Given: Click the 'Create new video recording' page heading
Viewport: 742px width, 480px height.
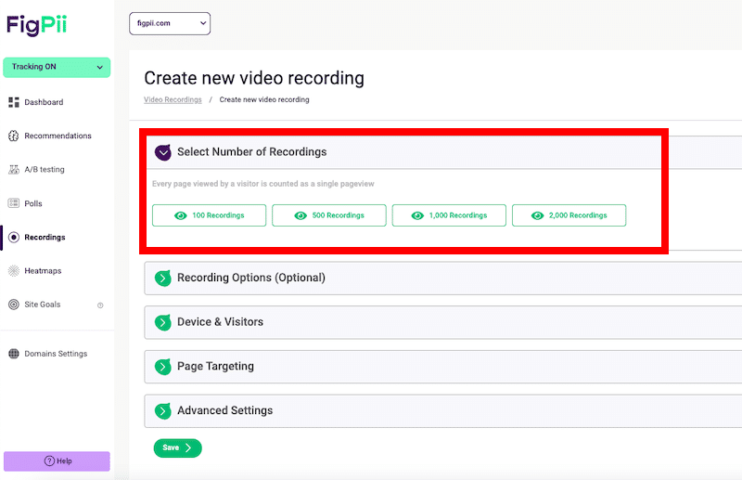Looking at the screenshot, I should (x=254, y=78).
